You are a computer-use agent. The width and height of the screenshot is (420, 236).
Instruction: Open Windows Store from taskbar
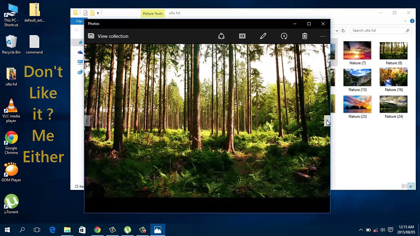(82, 230)
